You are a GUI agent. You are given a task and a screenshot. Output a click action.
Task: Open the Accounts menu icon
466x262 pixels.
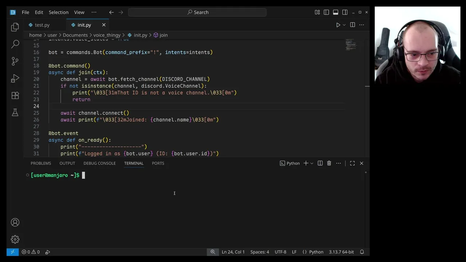click(15, 222)
